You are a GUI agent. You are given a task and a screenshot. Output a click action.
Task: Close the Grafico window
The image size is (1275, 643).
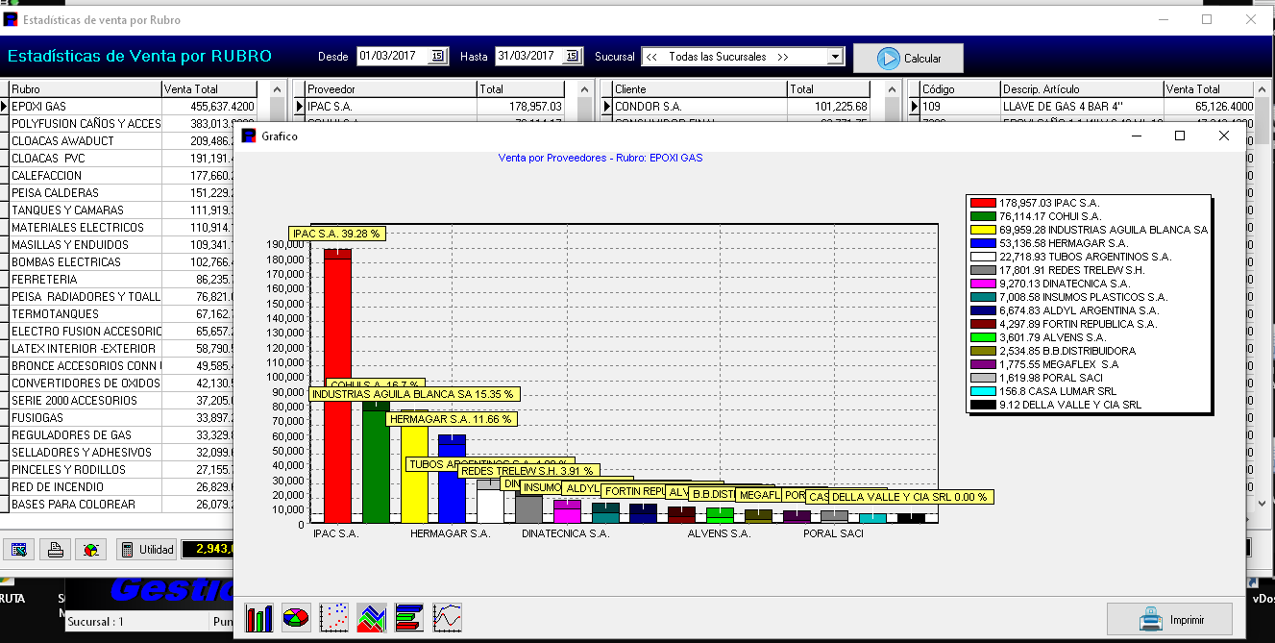tap(1223, 136)
